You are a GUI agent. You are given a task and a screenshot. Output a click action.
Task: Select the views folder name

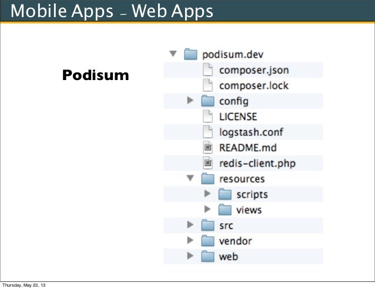tap(249, 210)
